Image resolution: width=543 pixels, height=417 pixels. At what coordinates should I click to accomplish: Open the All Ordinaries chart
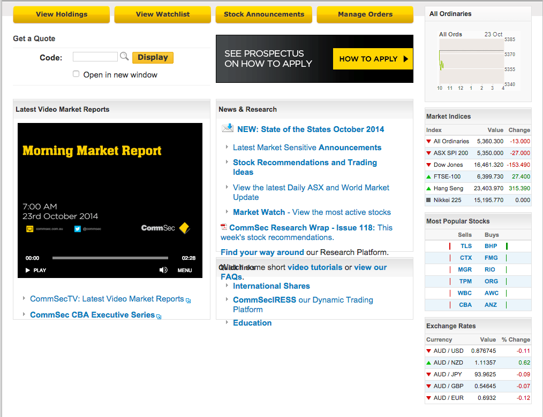(x=471, y=60)
